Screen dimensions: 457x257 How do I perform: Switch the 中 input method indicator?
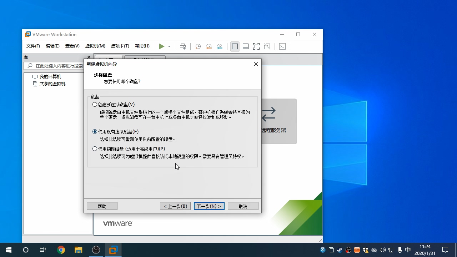[408, 250]
